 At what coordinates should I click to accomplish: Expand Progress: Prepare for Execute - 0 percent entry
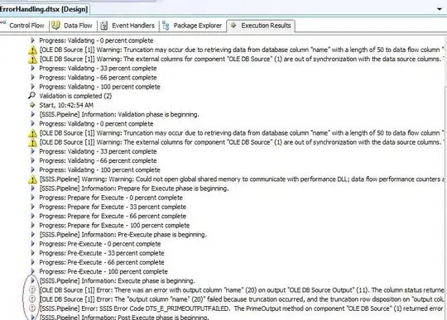coord(32,198)
